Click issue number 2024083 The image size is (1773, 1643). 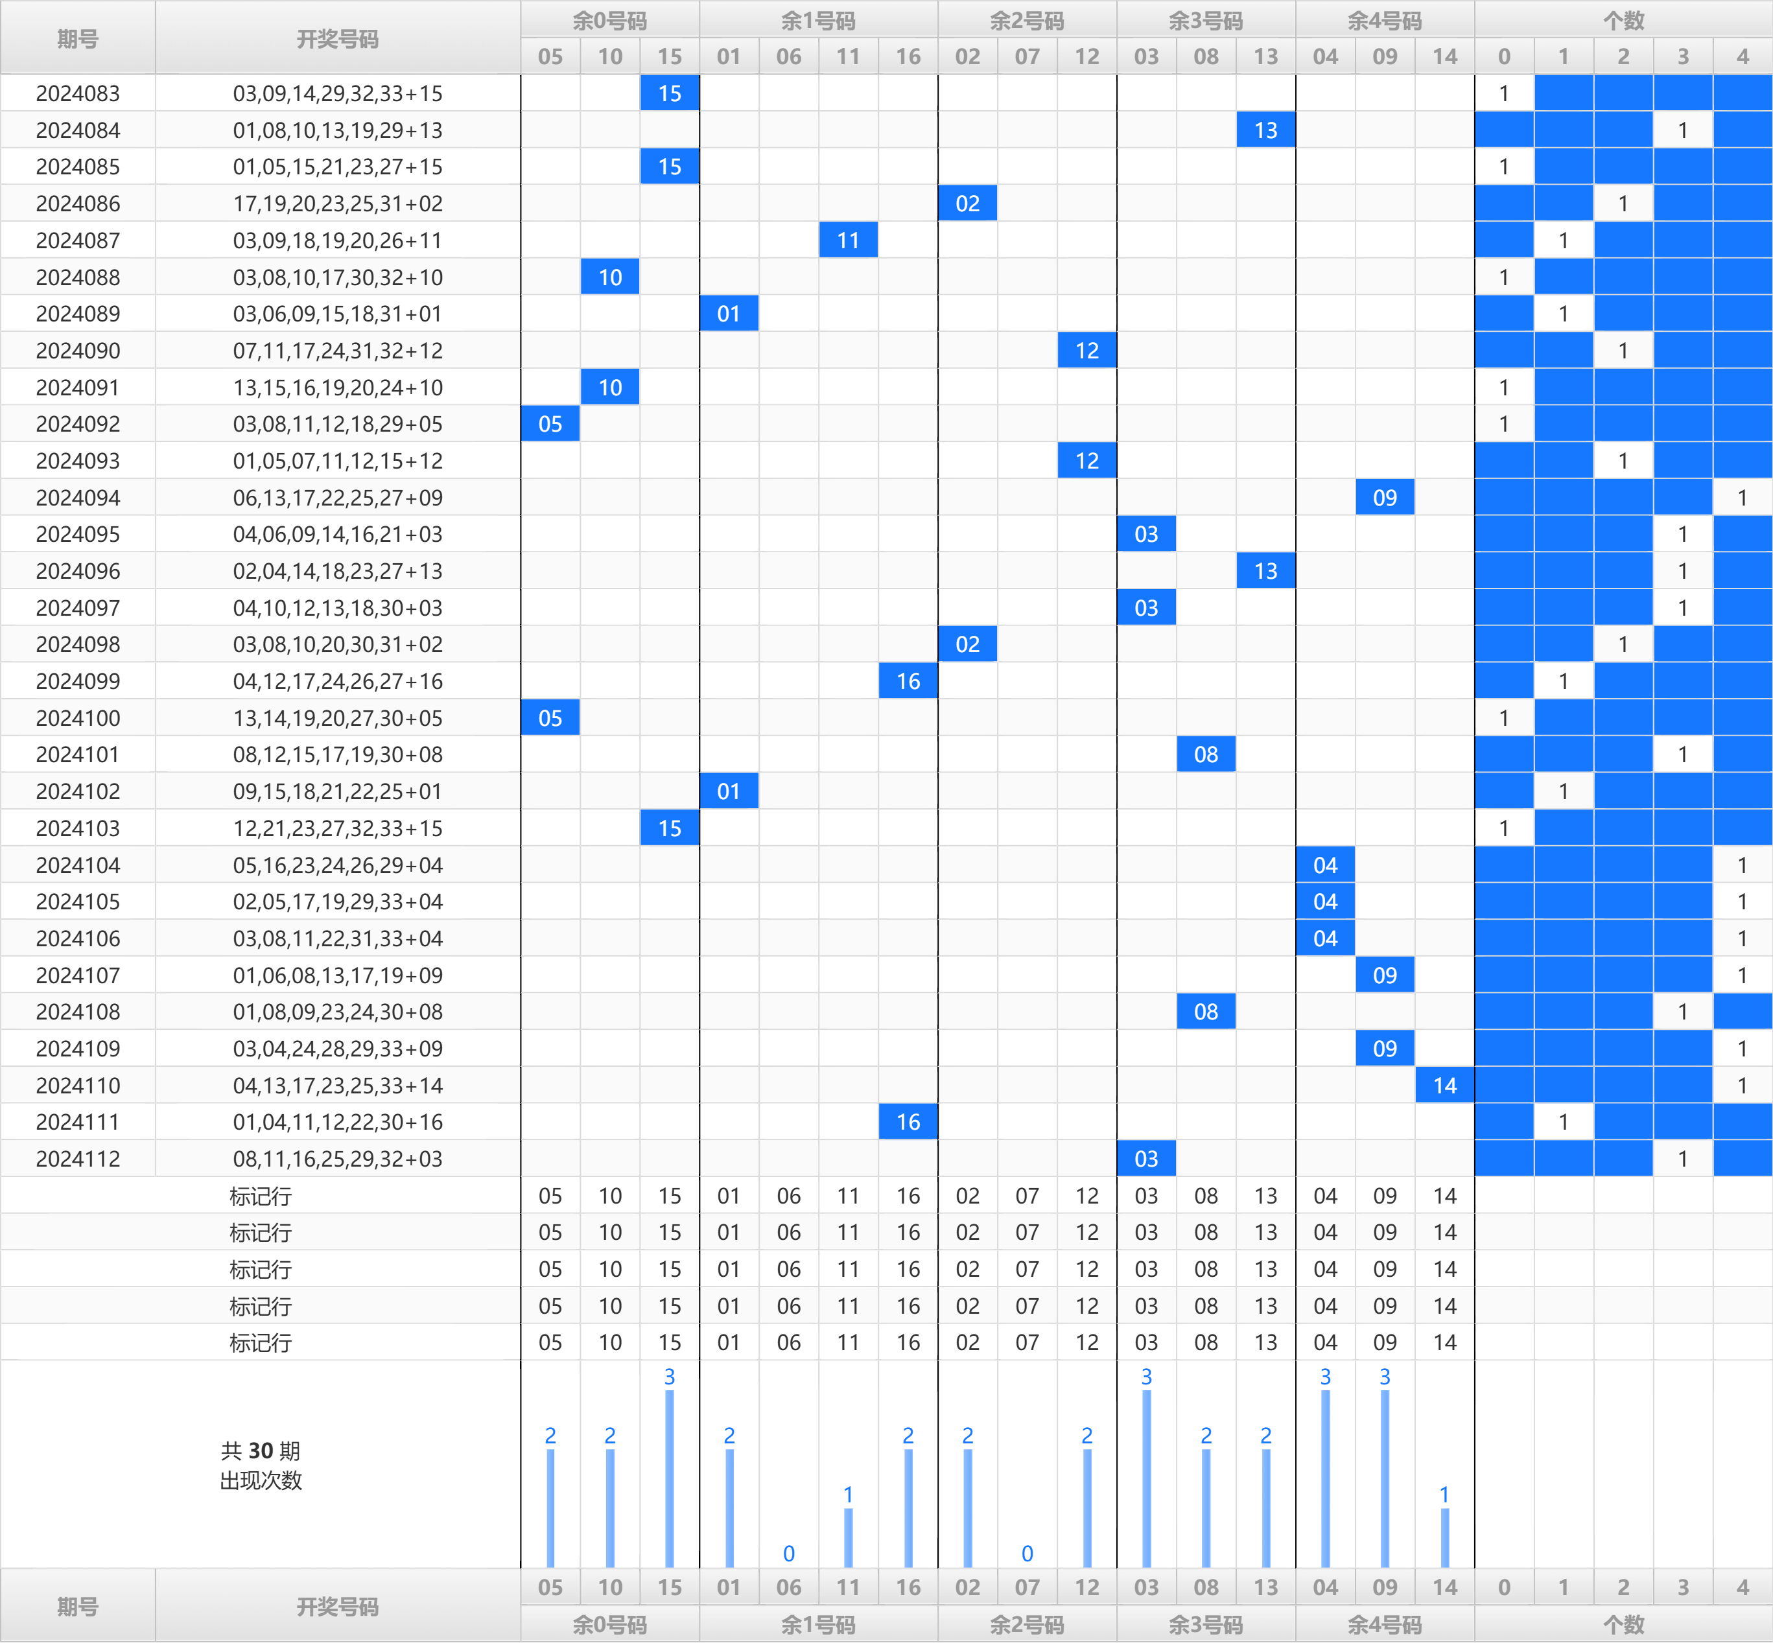pyautogui.click(x=78, y=93)
